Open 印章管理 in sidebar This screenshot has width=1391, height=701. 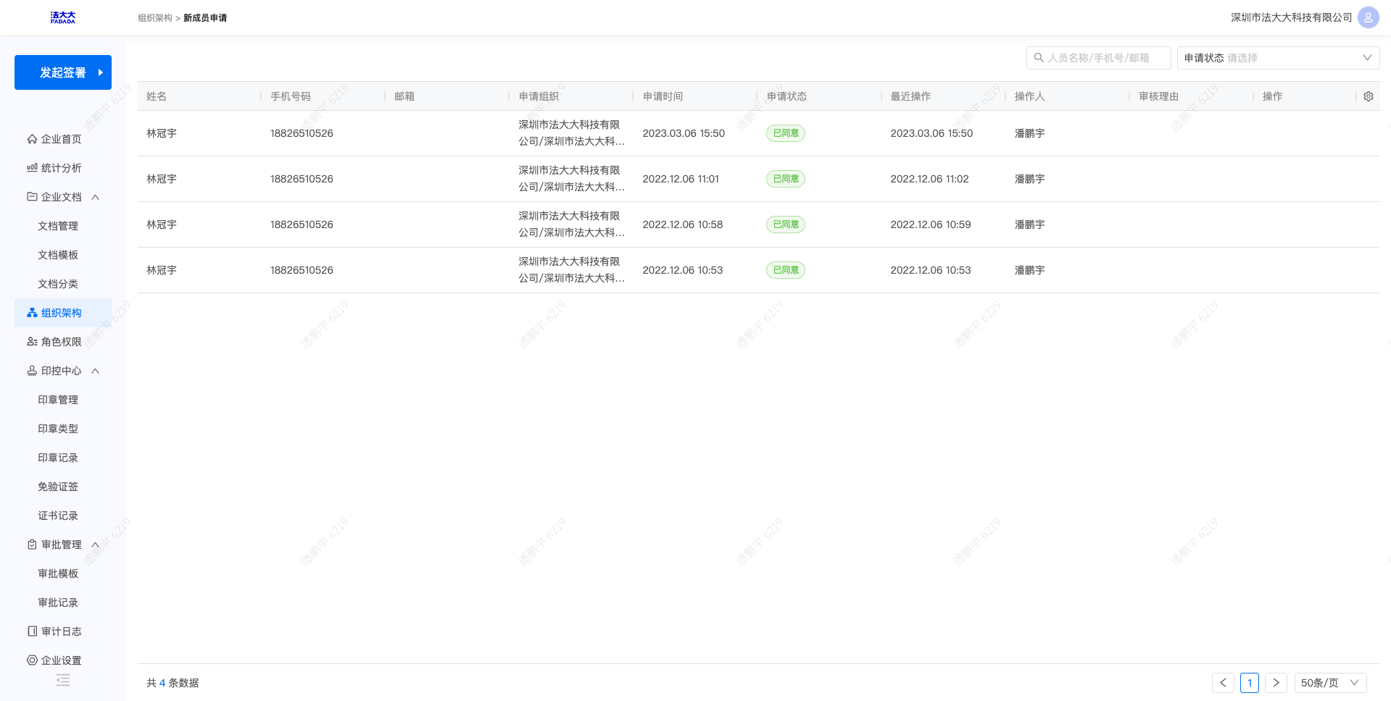(58, 400)
